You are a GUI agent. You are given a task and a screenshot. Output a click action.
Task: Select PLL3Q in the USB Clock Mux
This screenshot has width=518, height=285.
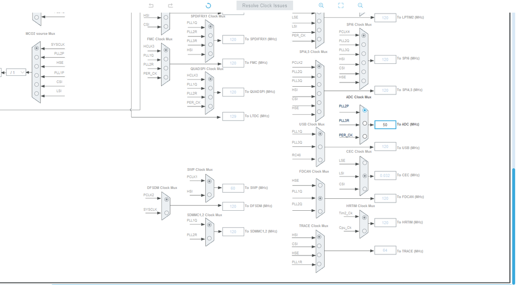320,147
